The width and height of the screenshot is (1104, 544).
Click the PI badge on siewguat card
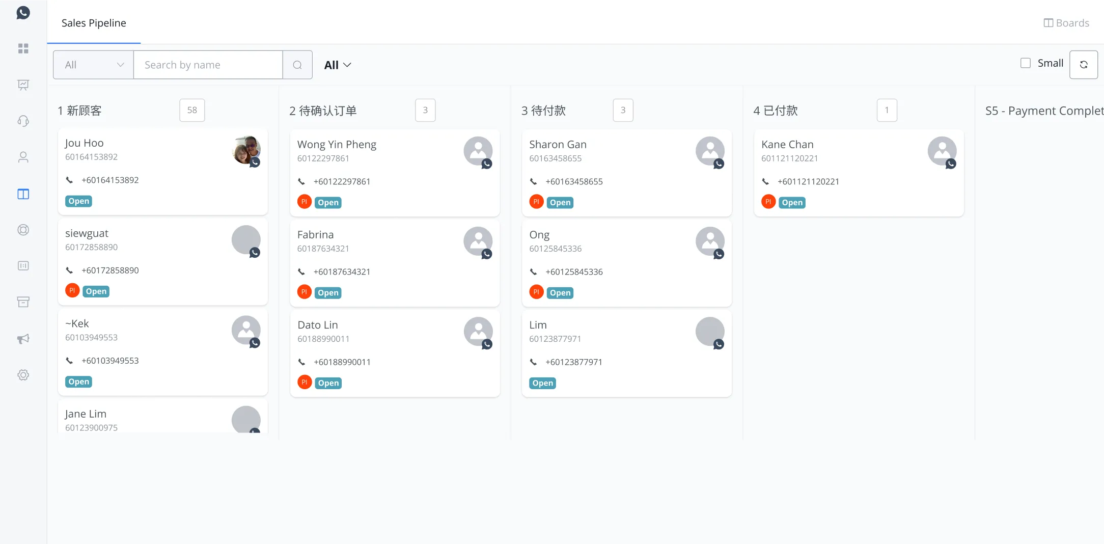coord(72,290)
